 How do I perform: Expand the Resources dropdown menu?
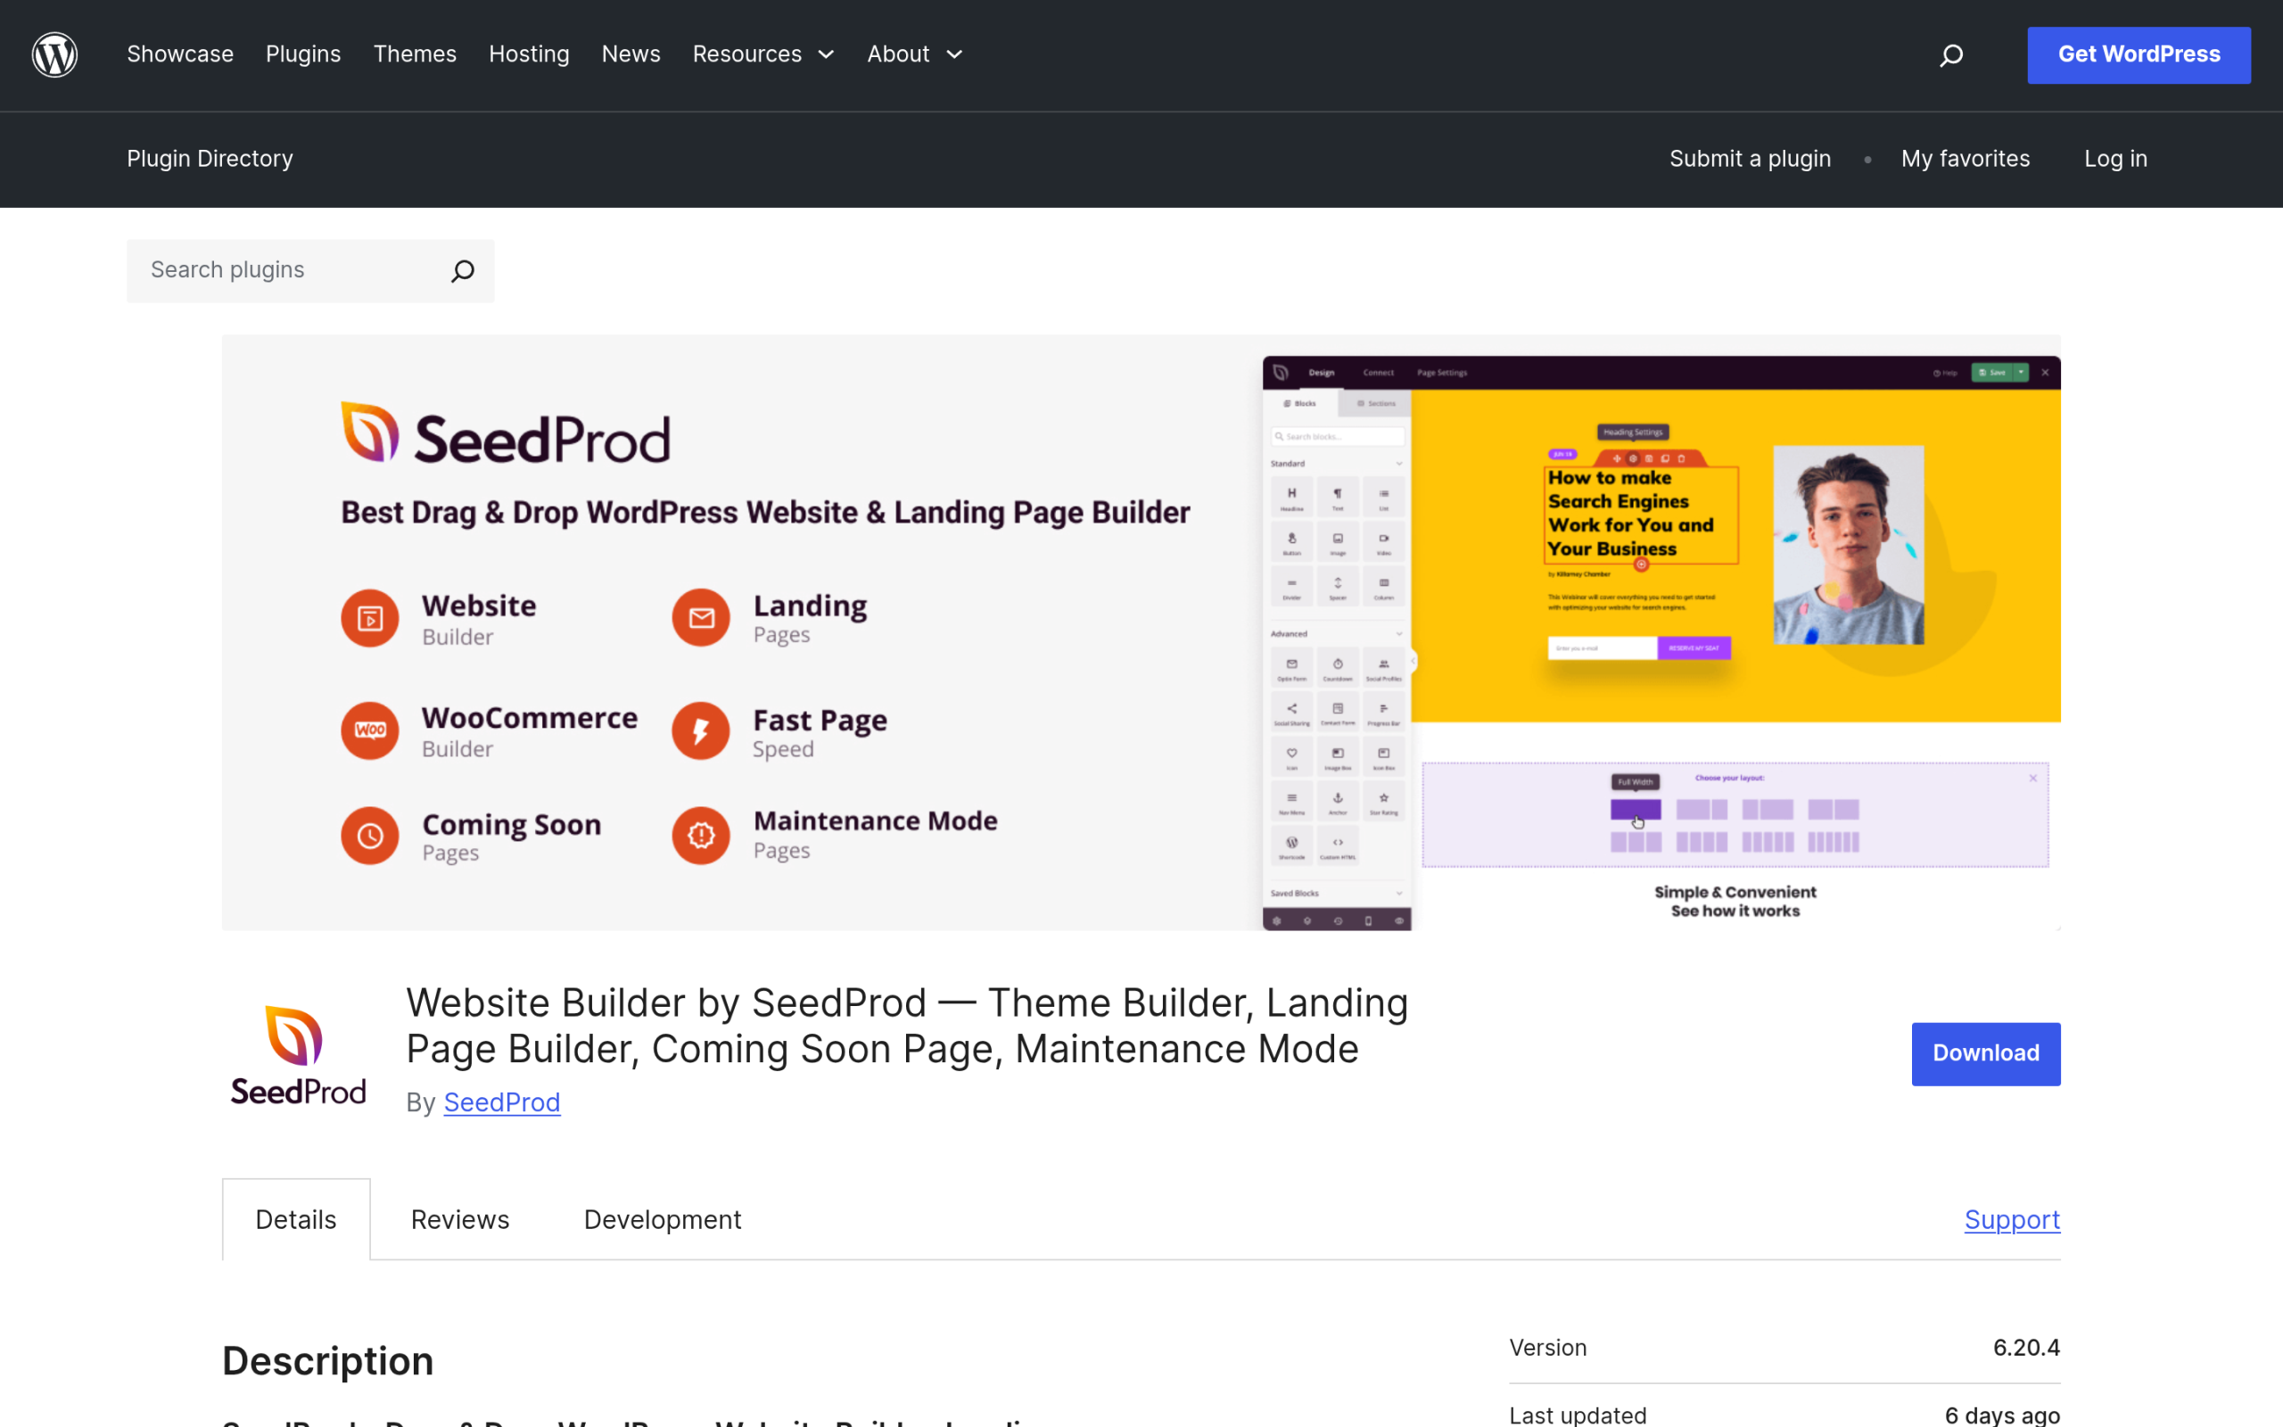763,54
